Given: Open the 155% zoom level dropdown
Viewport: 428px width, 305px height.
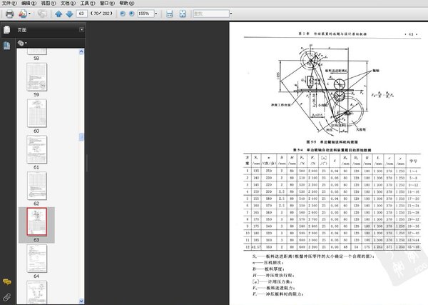Looking at the screenshot, I should 157,14.
